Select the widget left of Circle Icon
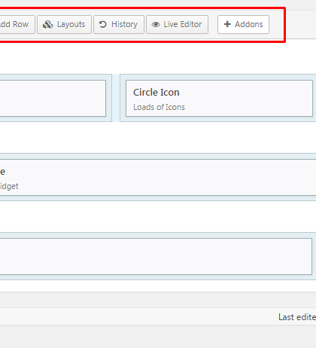 (53, 98)
